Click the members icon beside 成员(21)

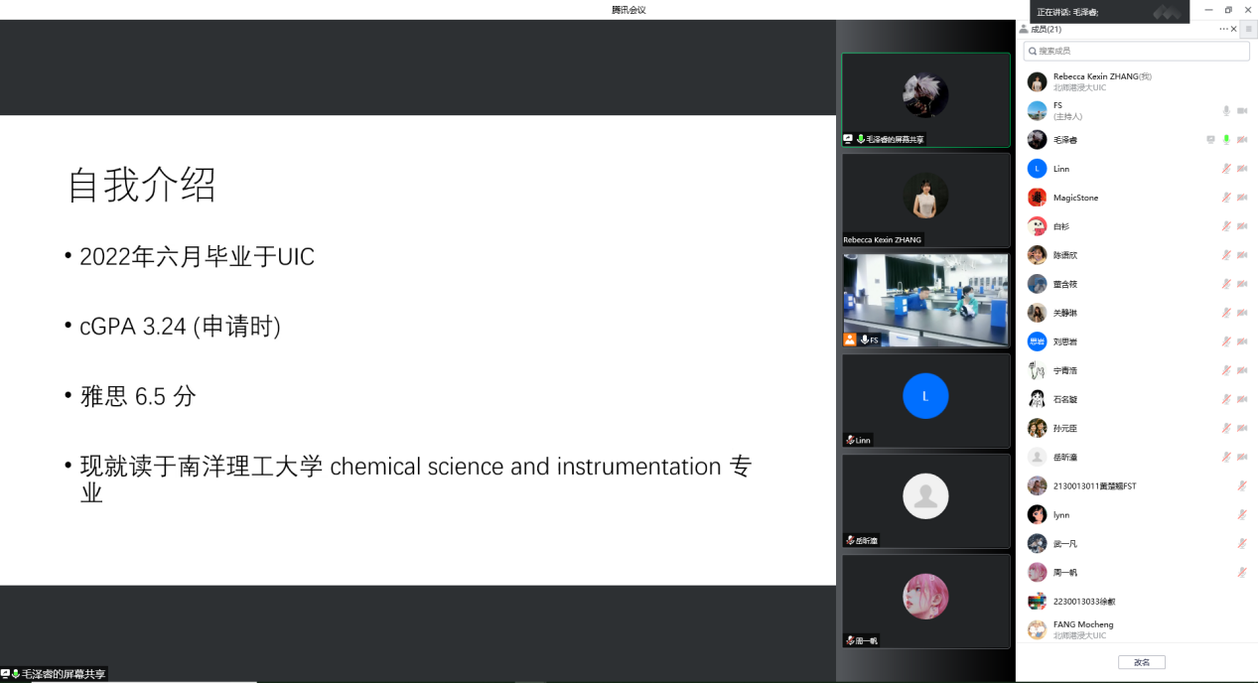1024,29
